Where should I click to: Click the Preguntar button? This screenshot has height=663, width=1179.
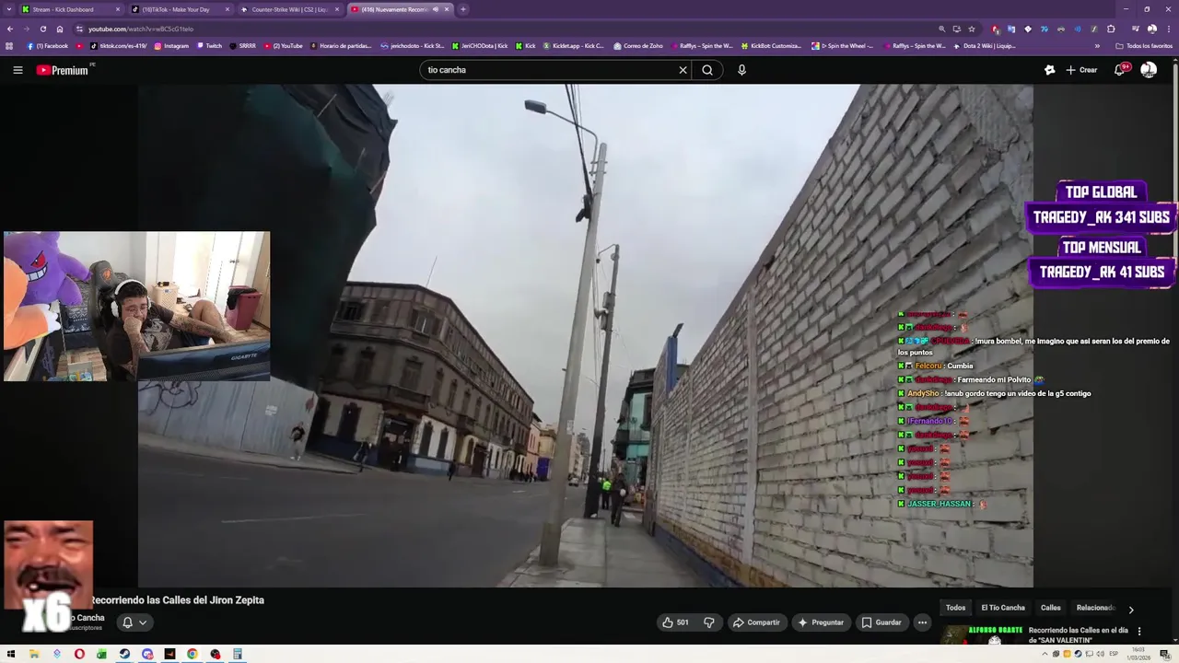pyautogui.click(x=821, y=622)
